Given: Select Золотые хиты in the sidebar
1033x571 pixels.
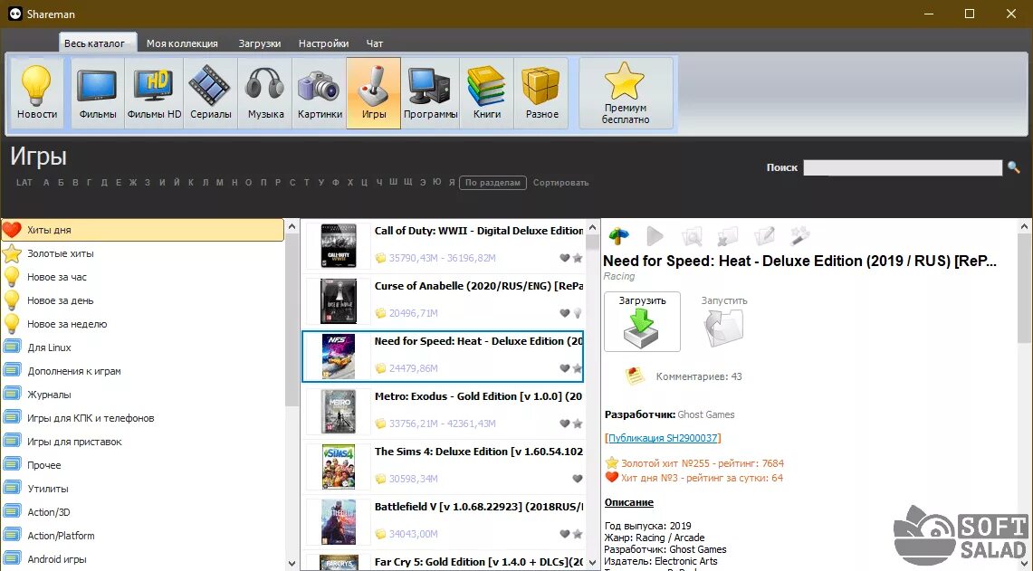Looking at the screenshot, I should 142,253.
